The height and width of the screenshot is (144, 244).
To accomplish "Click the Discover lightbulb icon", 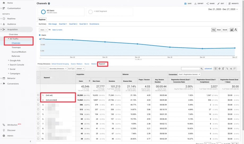I will point(4,130).
